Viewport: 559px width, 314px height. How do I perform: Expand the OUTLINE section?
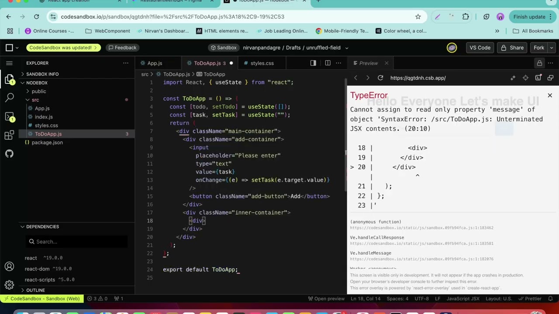35,290
